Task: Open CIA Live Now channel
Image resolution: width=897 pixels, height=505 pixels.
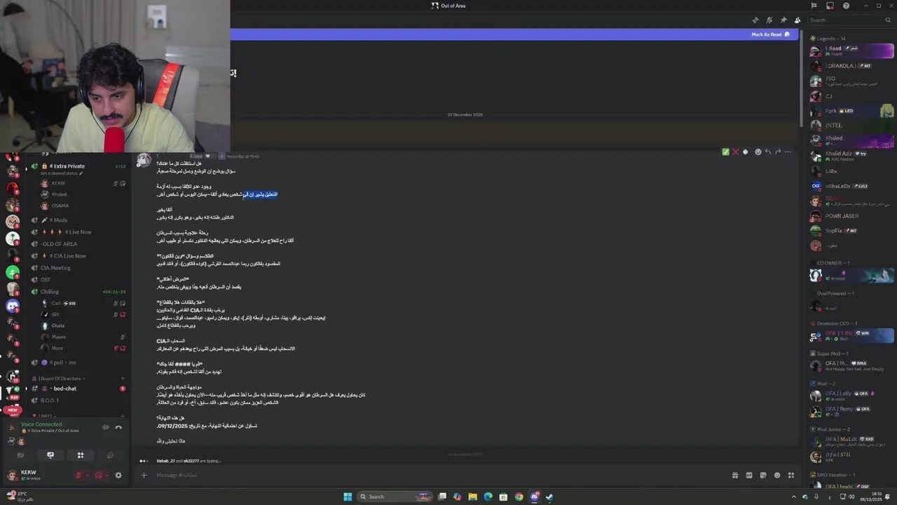Action: (78, 256)
